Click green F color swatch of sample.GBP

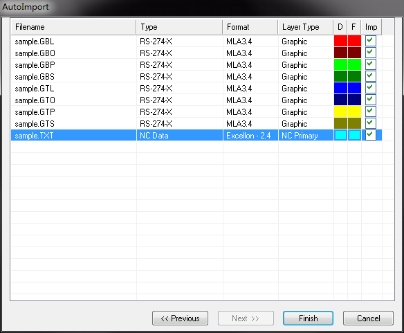click(354, 64)
